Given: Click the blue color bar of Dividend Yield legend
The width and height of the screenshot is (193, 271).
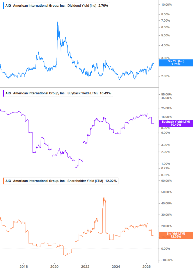Looking at the screenshot, I should coord(3,6).
